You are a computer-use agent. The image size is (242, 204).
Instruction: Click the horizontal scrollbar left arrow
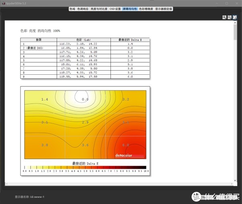[x=7, y=185]
